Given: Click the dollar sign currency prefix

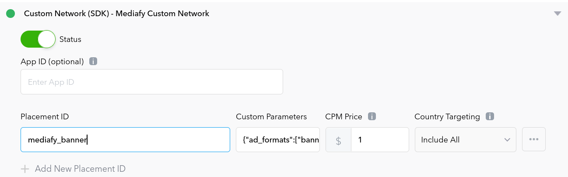Looking at the screenshot, I should tap(338, 140).
